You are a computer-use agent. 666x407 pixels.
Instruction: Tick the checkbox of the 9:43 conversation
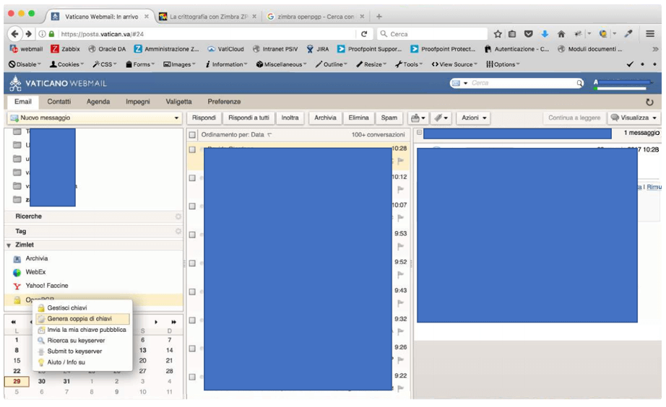click(x=192, y=292)
